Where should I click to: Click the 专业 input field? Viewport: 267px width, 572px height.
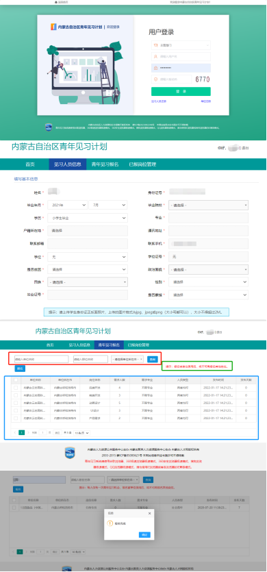[208, 218]
